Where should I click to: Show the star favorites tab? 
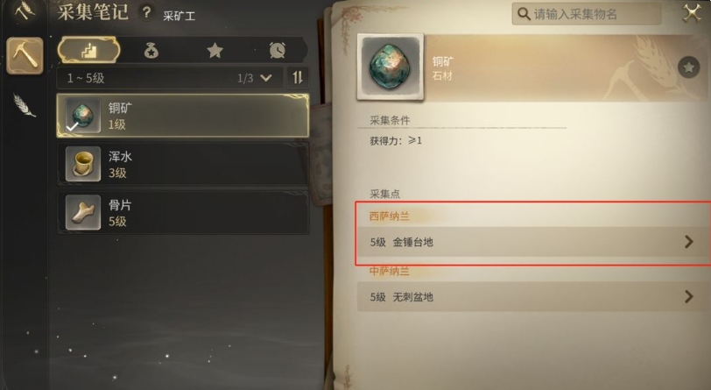click(215, 51)
